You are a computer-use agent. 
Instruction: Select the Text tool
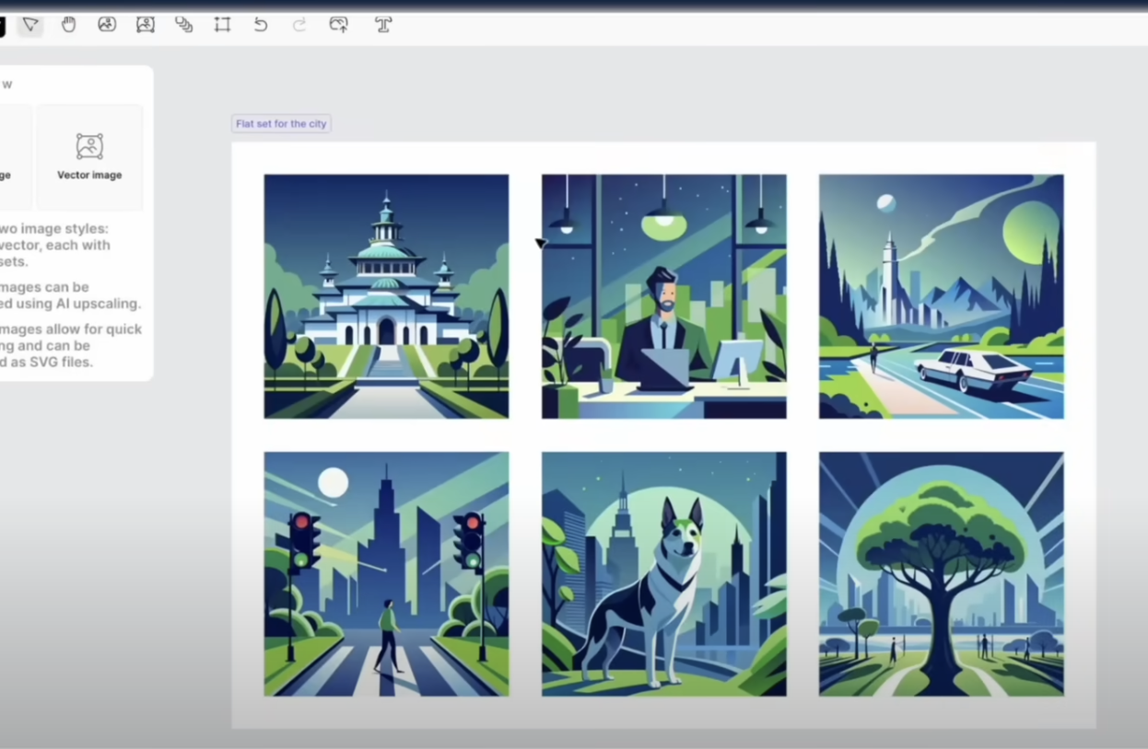(x=383, y=25)
